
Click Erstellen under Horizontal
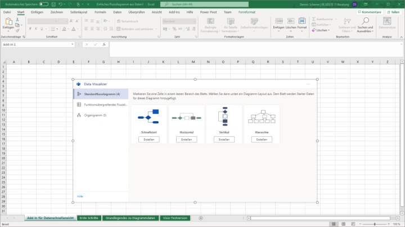pyautogui.click(x=187, y=140)
